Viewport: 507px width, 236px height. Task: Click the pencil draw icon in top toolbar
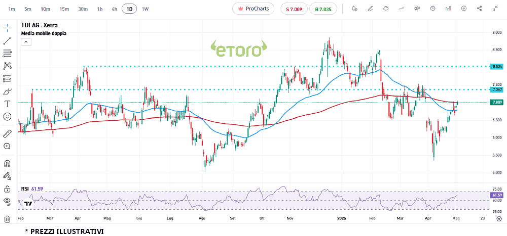(370, 9)
